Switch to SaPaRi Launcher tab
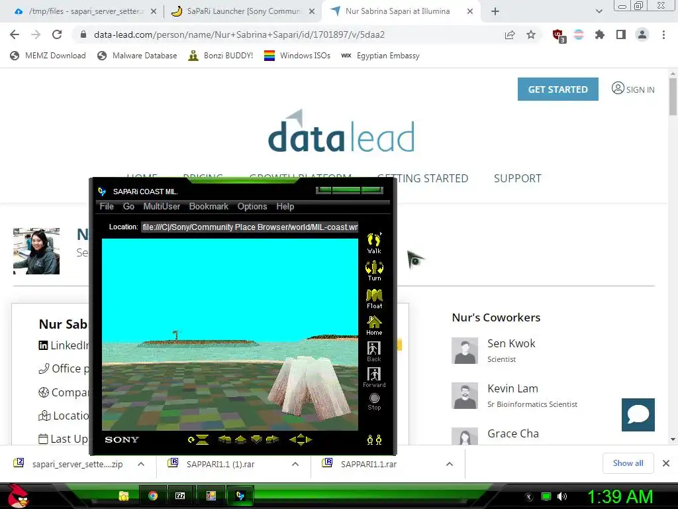 (x=243, y=12)
